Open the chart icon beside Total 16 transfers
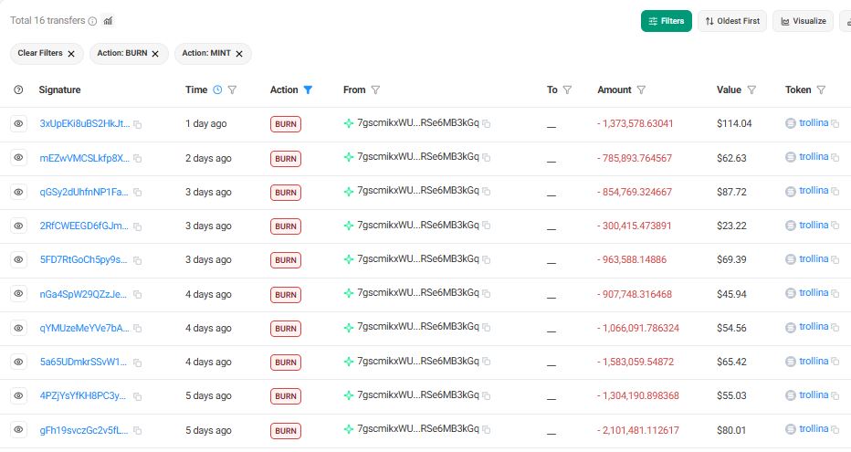This screenshot has height=452, width=851. [x=108, y=21]
